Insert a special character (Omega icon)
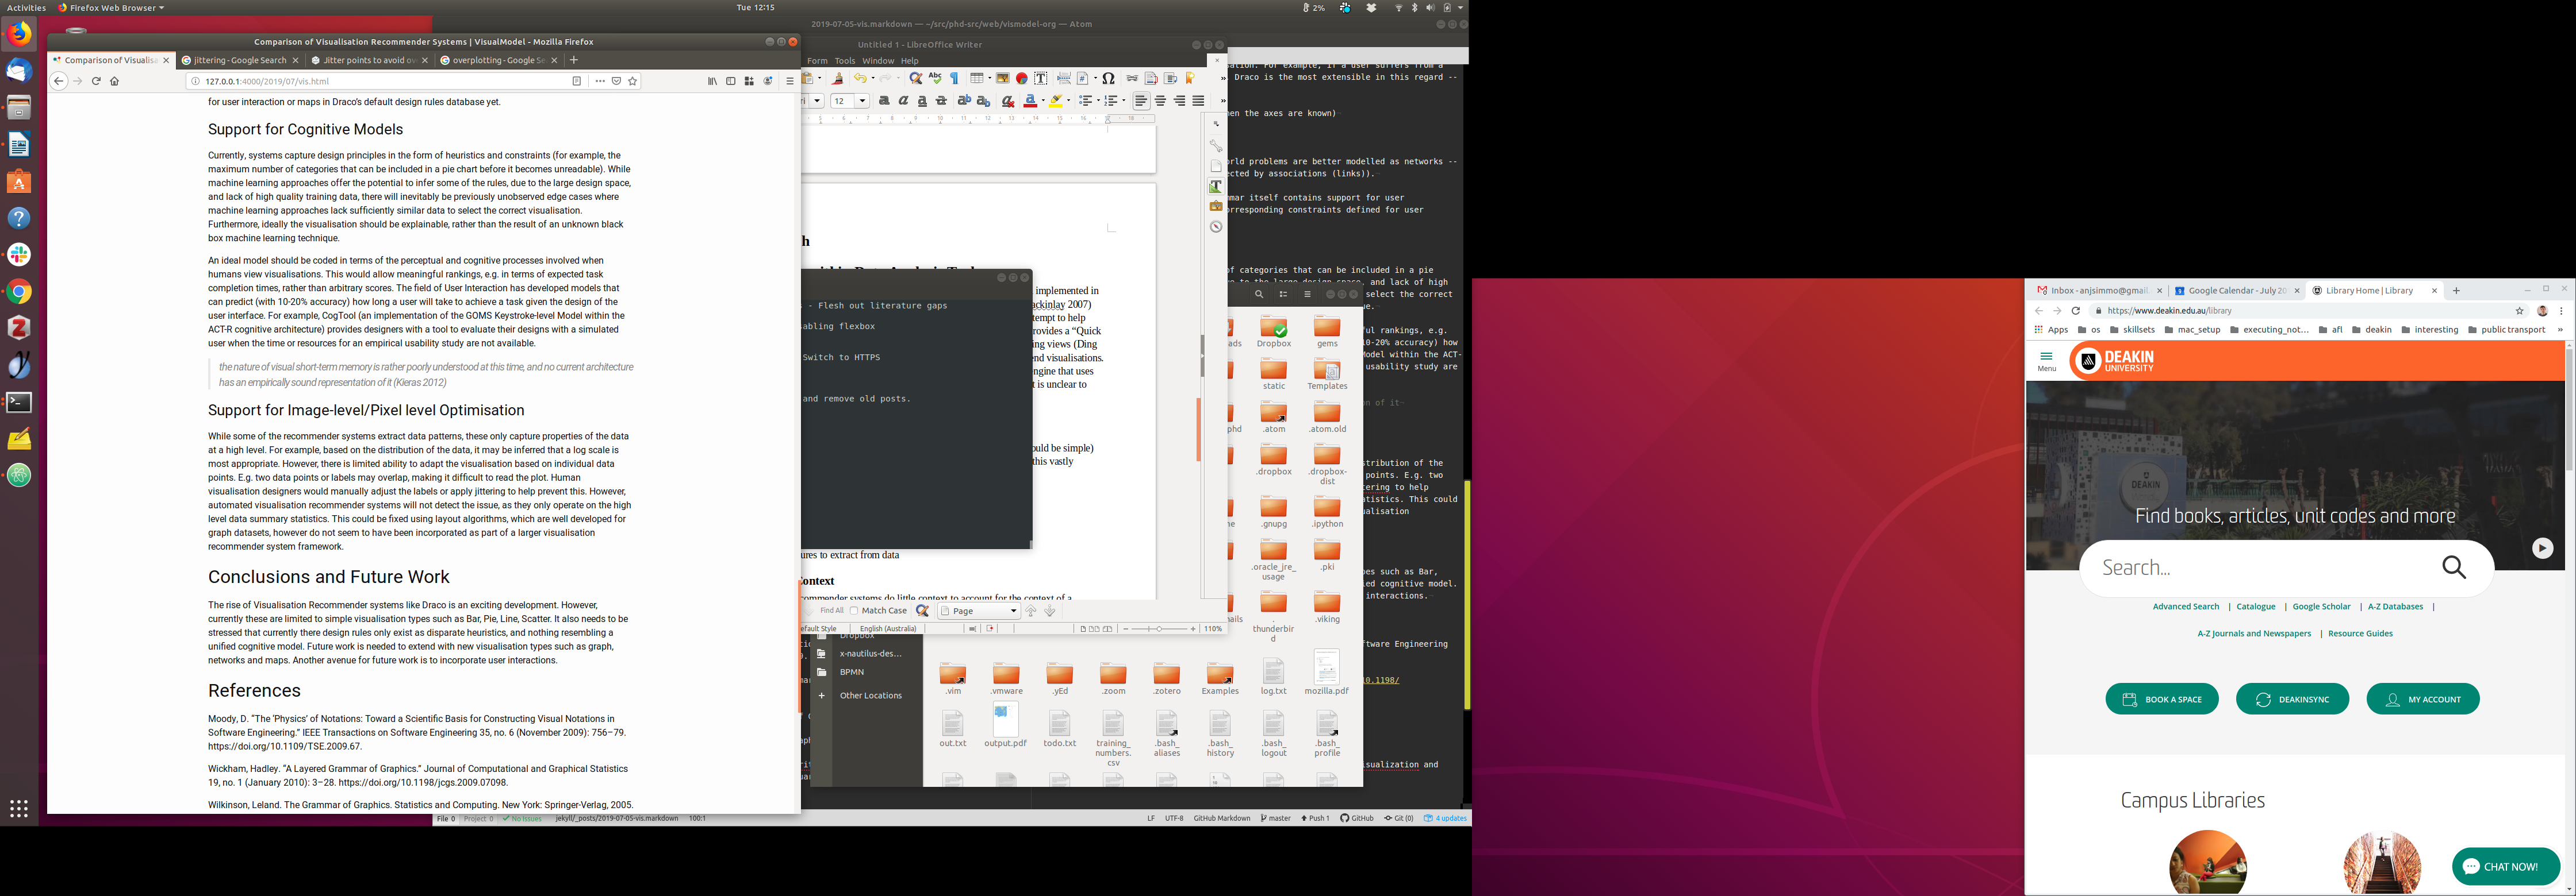The height and width of the screenshot is (896, 2576). (1108, 78)
